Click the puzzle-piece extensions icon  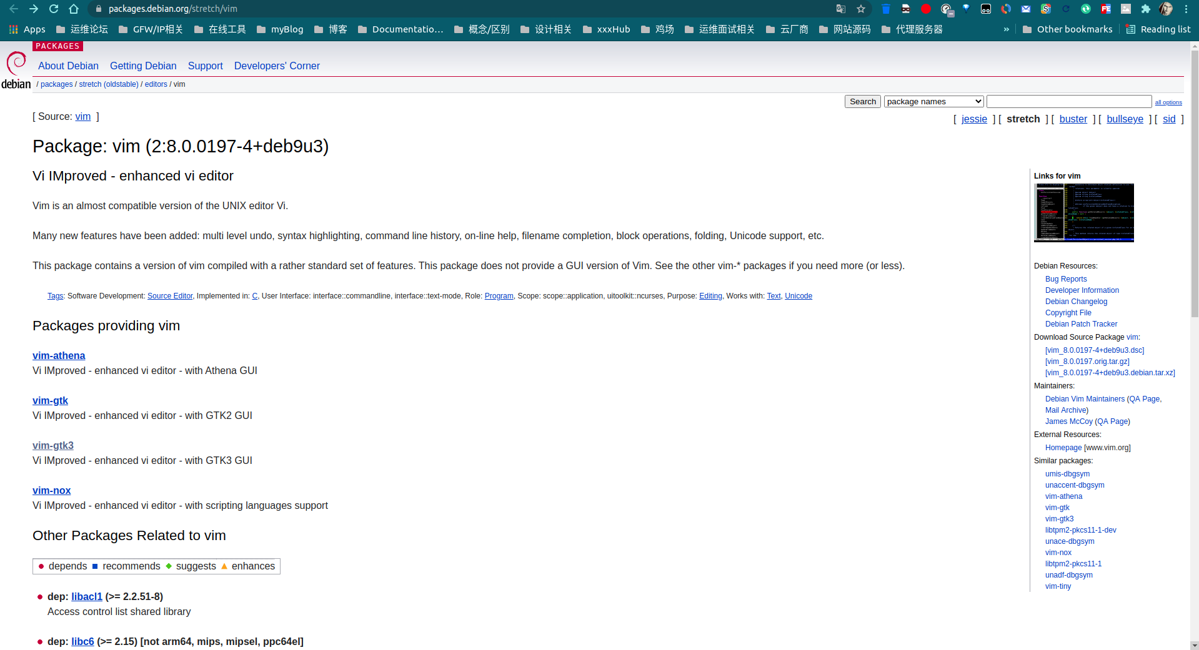(x=1145, y=9)
